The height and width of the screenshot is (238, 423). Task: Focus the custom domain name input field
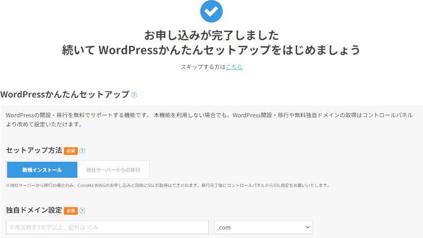(107, 227)
